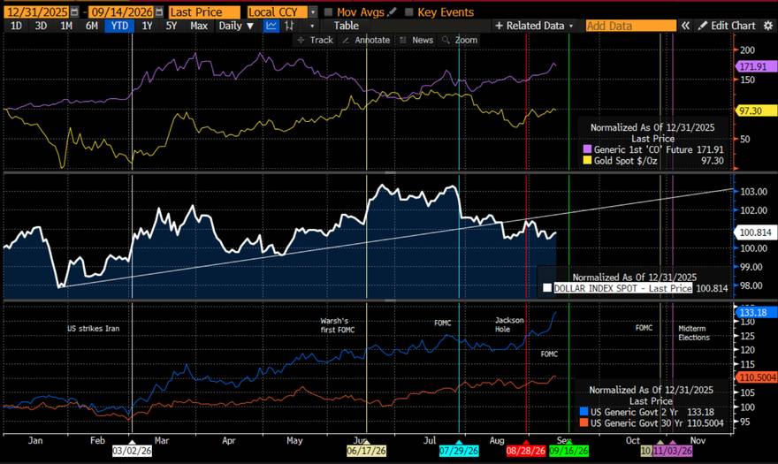Click the start date field 12/31/2025
Screen dimensions: 778x464
coord(37,11)
